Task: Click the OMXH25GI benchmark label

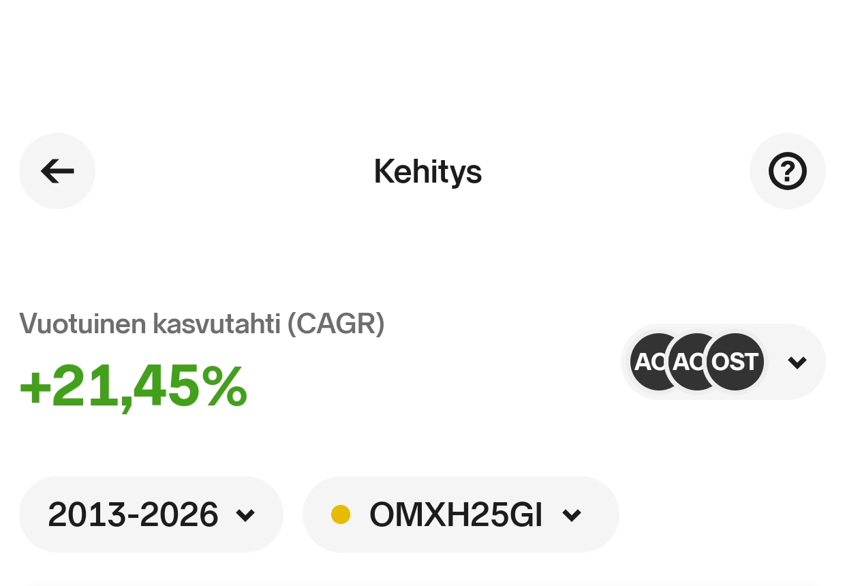Action: 456,514
